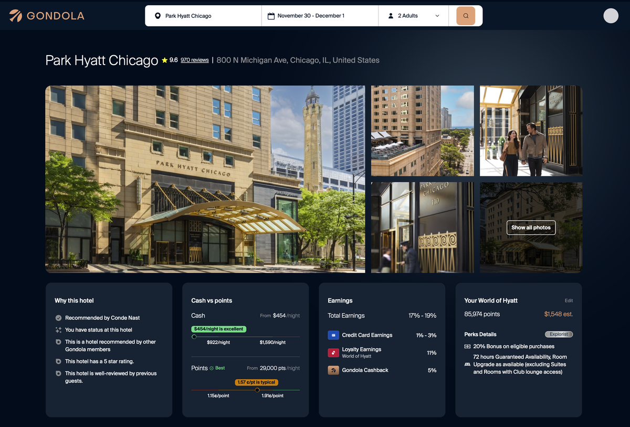Open the walking couple photo thumbnail
The image size is (630, 427).
(x=531, y=131)
